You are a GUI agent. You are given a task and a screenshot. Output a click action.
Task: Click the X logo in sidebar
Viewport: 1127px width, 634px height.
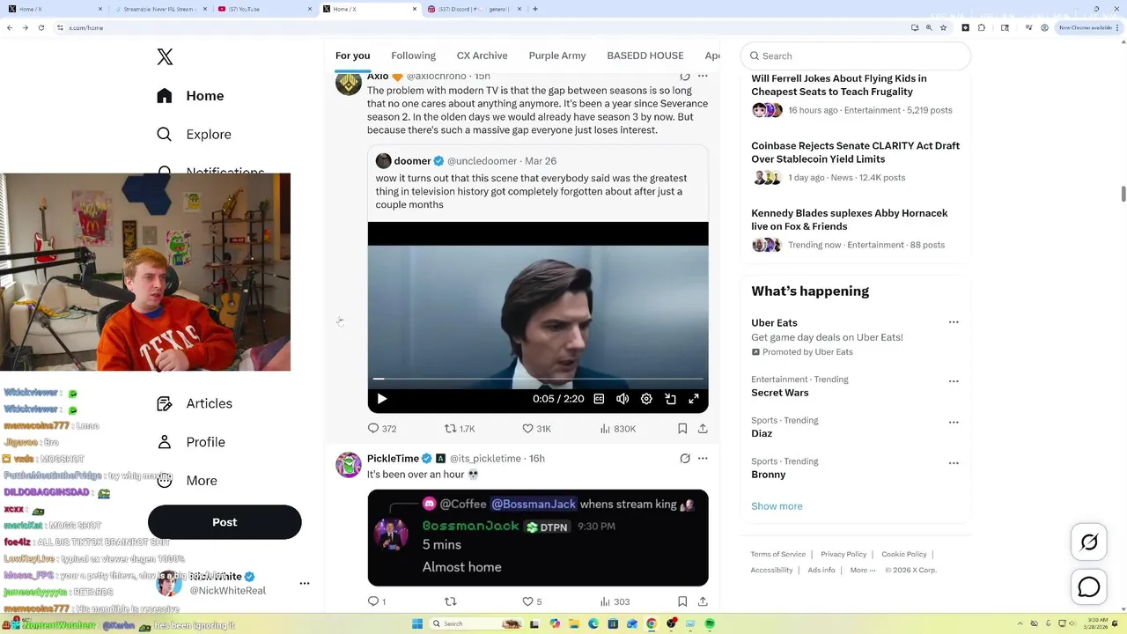[165, 57]
